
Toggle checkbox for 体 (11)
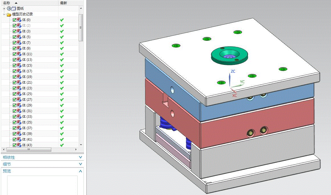[15, 54]
